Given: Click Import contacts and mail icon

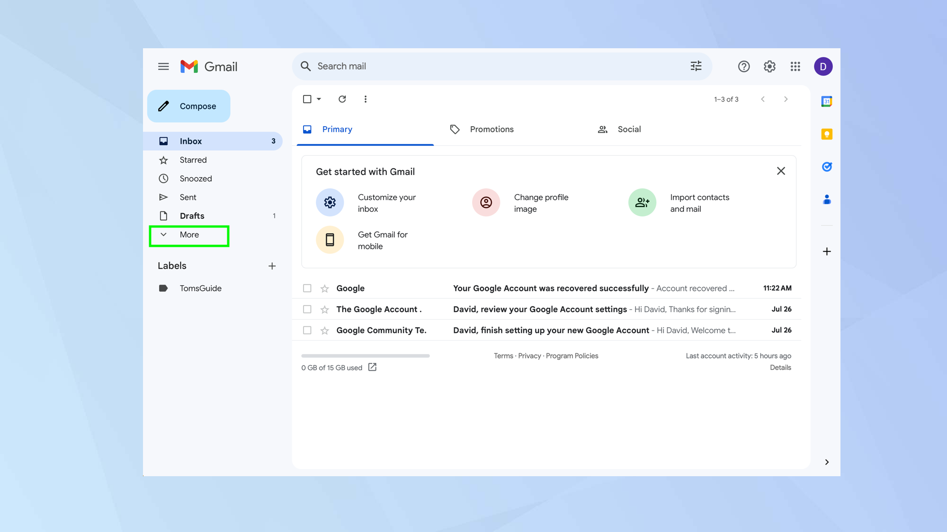Looking at the screenshot, I should (x=642, y=202).
